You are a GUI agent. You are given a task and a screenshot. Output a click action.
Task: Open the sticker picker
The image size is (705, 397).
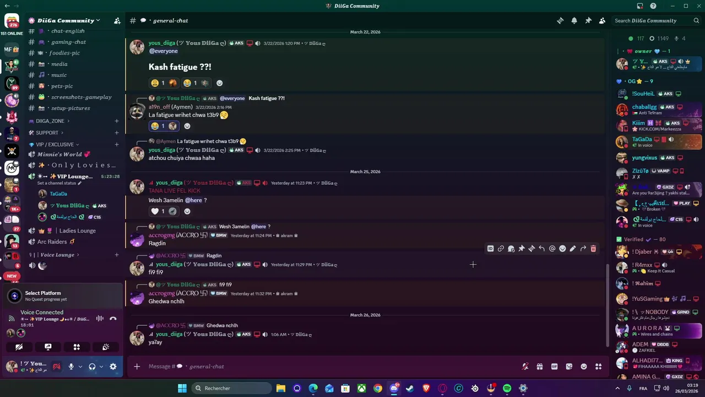(569, 366)
